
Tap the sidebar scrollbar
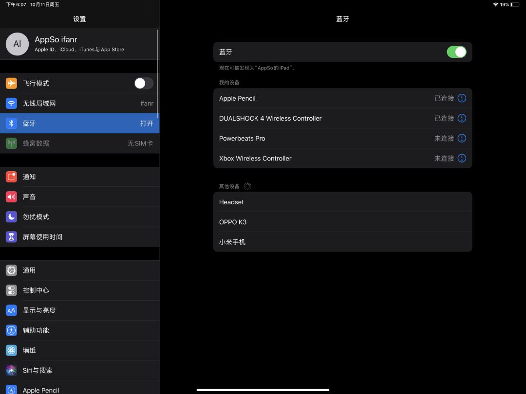point(158,74)
